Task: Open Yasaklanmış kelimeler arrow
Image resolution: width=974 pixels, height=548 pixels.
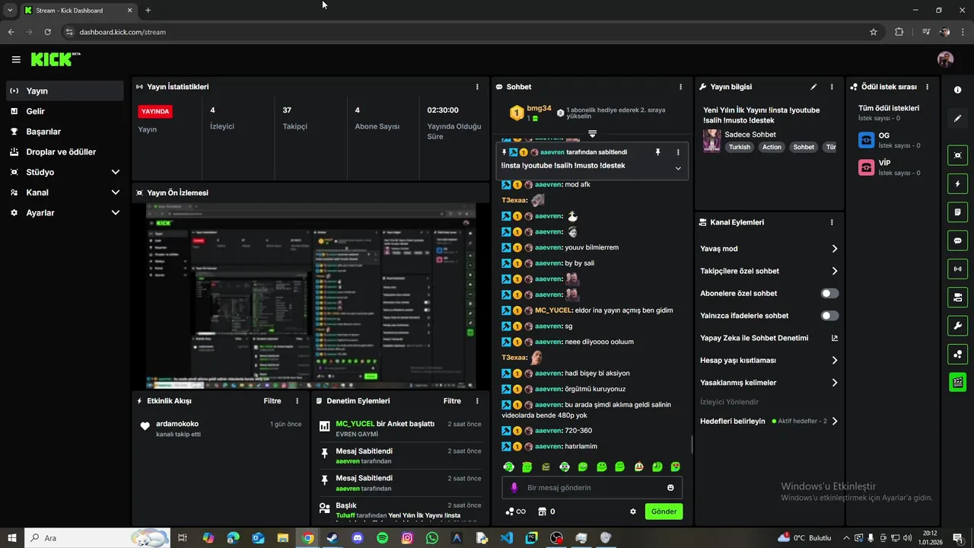Action: pyautogui.click(x=835, y=383)
